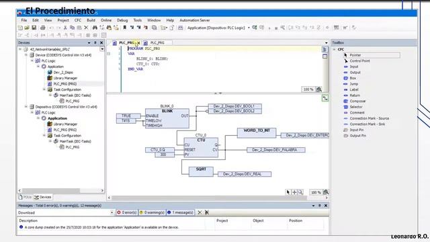Choose Connection Mark - Sink tool
The width and height of the screenshot is (430, 242).
[364, 124]
